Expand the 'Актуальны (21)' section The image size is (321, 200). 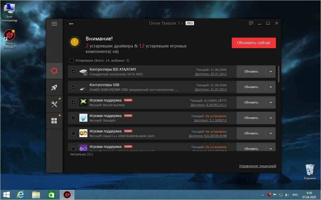[81, 154]
